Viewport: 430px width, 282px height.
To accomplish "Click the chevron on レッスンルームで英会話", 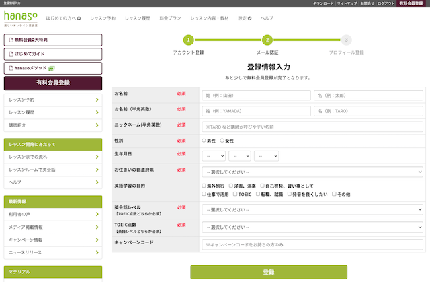I will (97, 170).
